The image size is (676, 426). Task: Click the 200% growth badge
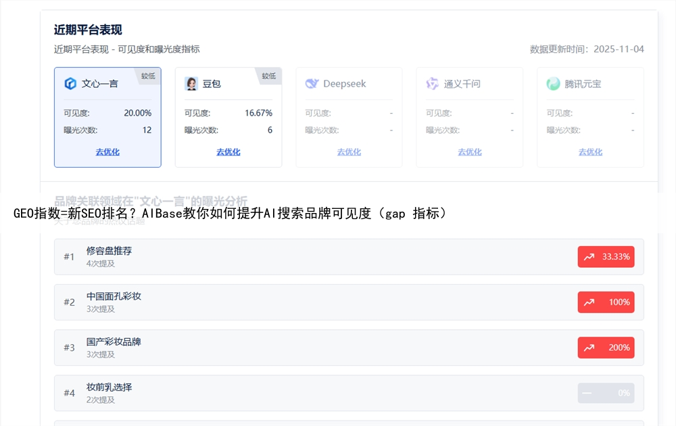[606, 348]
